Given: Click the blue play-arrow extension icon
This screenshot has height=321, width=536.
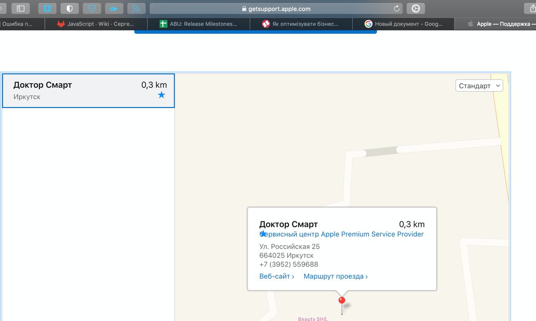Looking at the screenshot, I should (114, 8).
